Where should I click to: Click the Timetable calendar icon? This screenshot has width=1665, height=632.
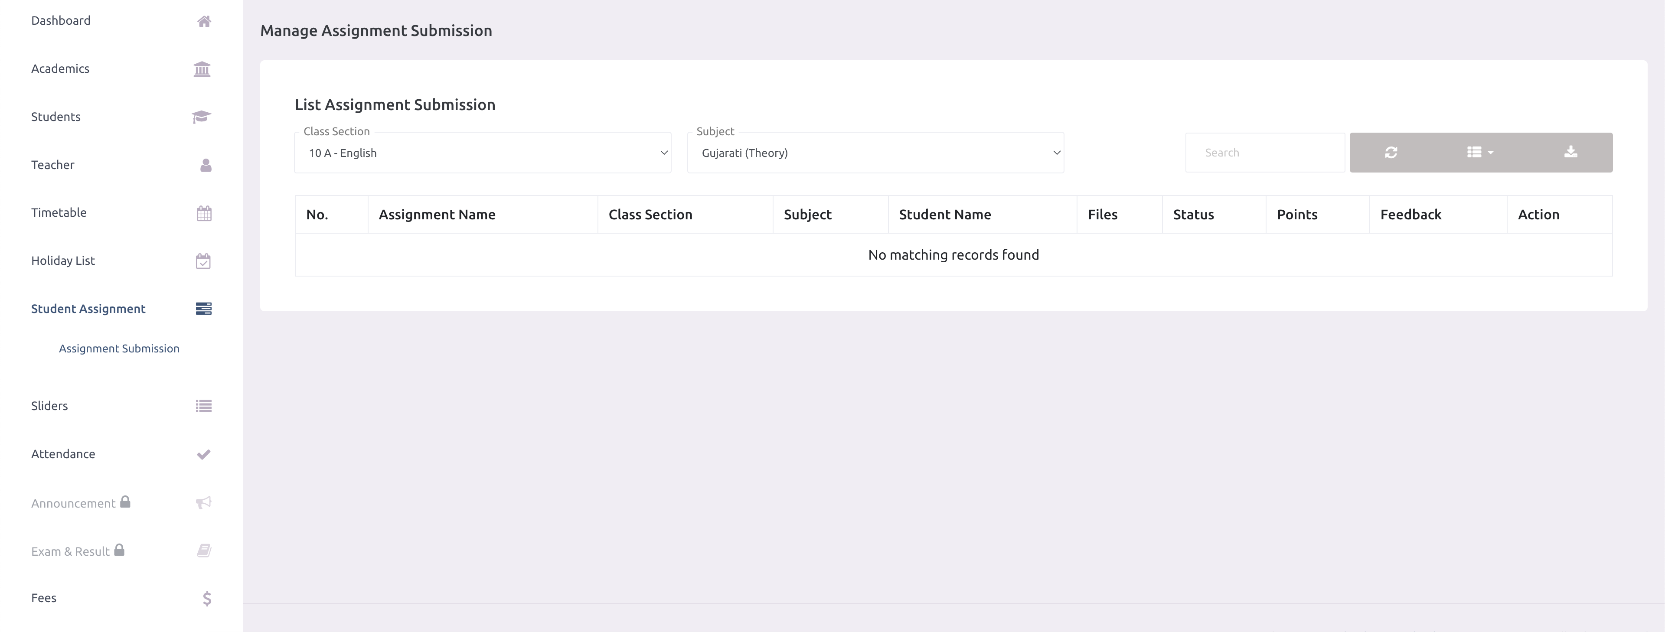pyautogui.click(x=204, y=212)
